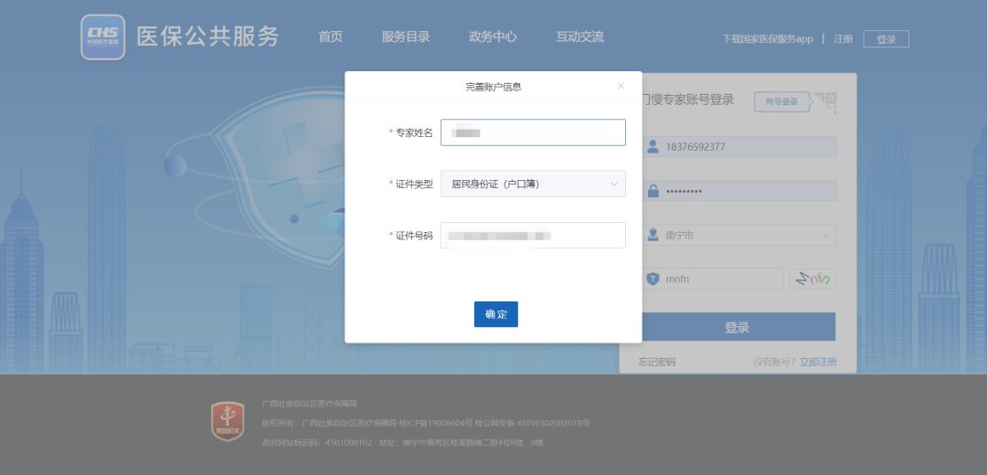Viewport: 987px width, 475px height.
Task: Open the 政务中心 menu
Action: (x=493, y=37)
